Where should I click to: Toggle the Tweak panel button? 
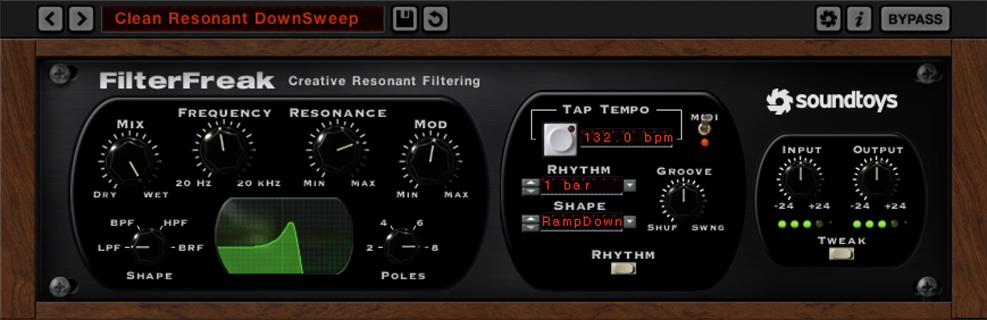tap(842, 254)
